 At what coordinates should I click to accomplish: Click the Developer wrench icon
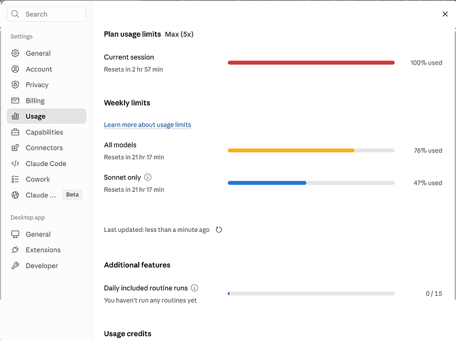point(15,265)
